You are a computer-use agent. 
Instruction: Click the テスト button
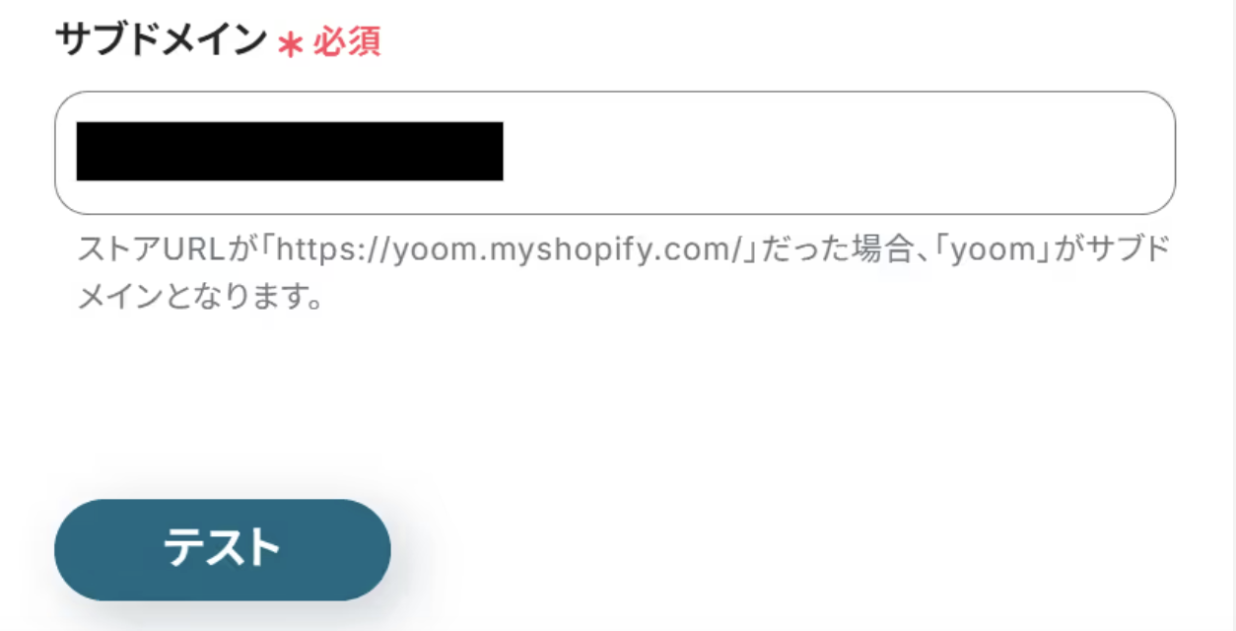222,549
